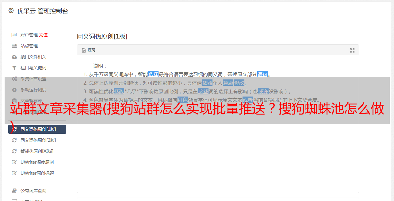Click the refresh icon for 同义词伪原创[2版]

click(14, 140)
